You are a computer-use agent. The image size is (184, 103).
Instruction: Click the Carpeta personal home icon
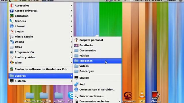click(76, 40)
